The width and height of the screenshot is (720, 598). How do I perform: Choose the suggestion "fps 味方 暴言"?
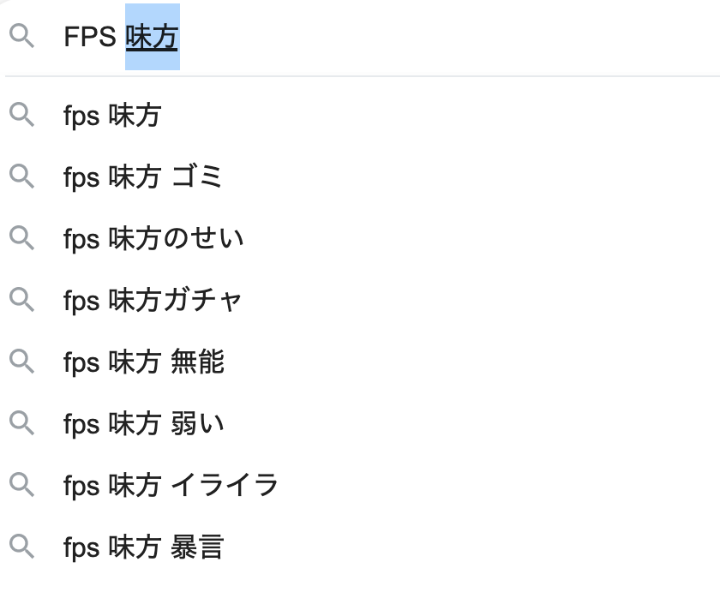pyautogui.click(x=143, y=547)
